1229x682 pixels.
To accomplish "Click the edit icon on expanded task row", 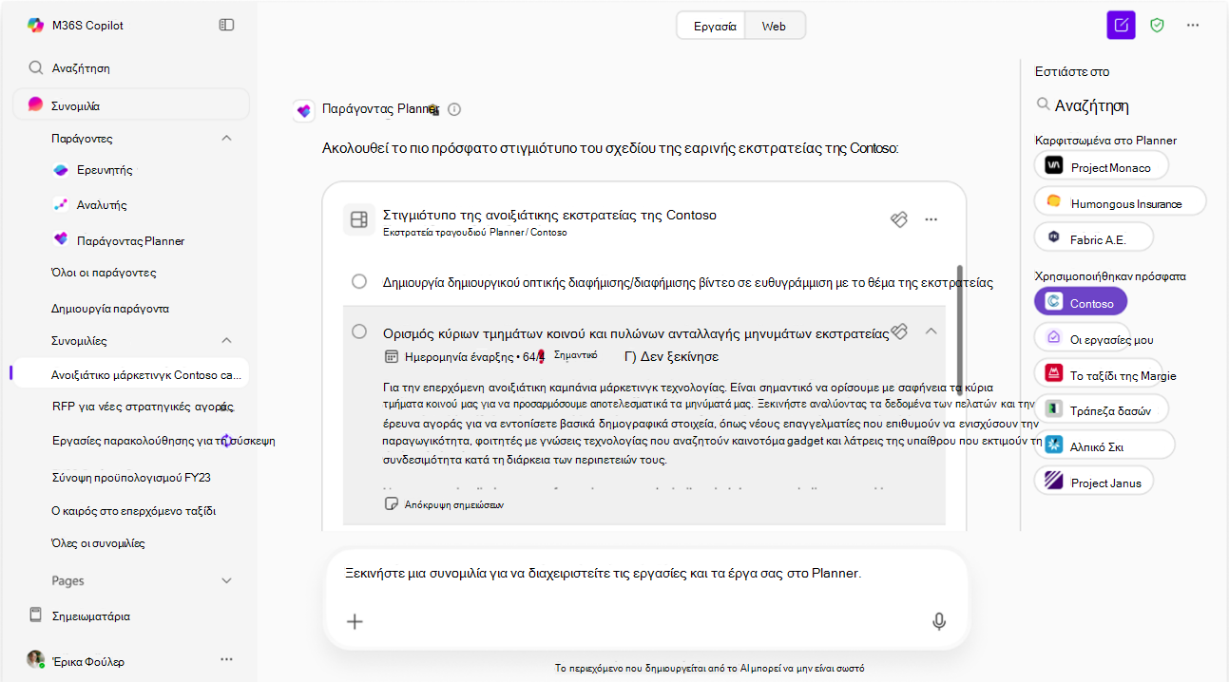I will pos(899,331).
